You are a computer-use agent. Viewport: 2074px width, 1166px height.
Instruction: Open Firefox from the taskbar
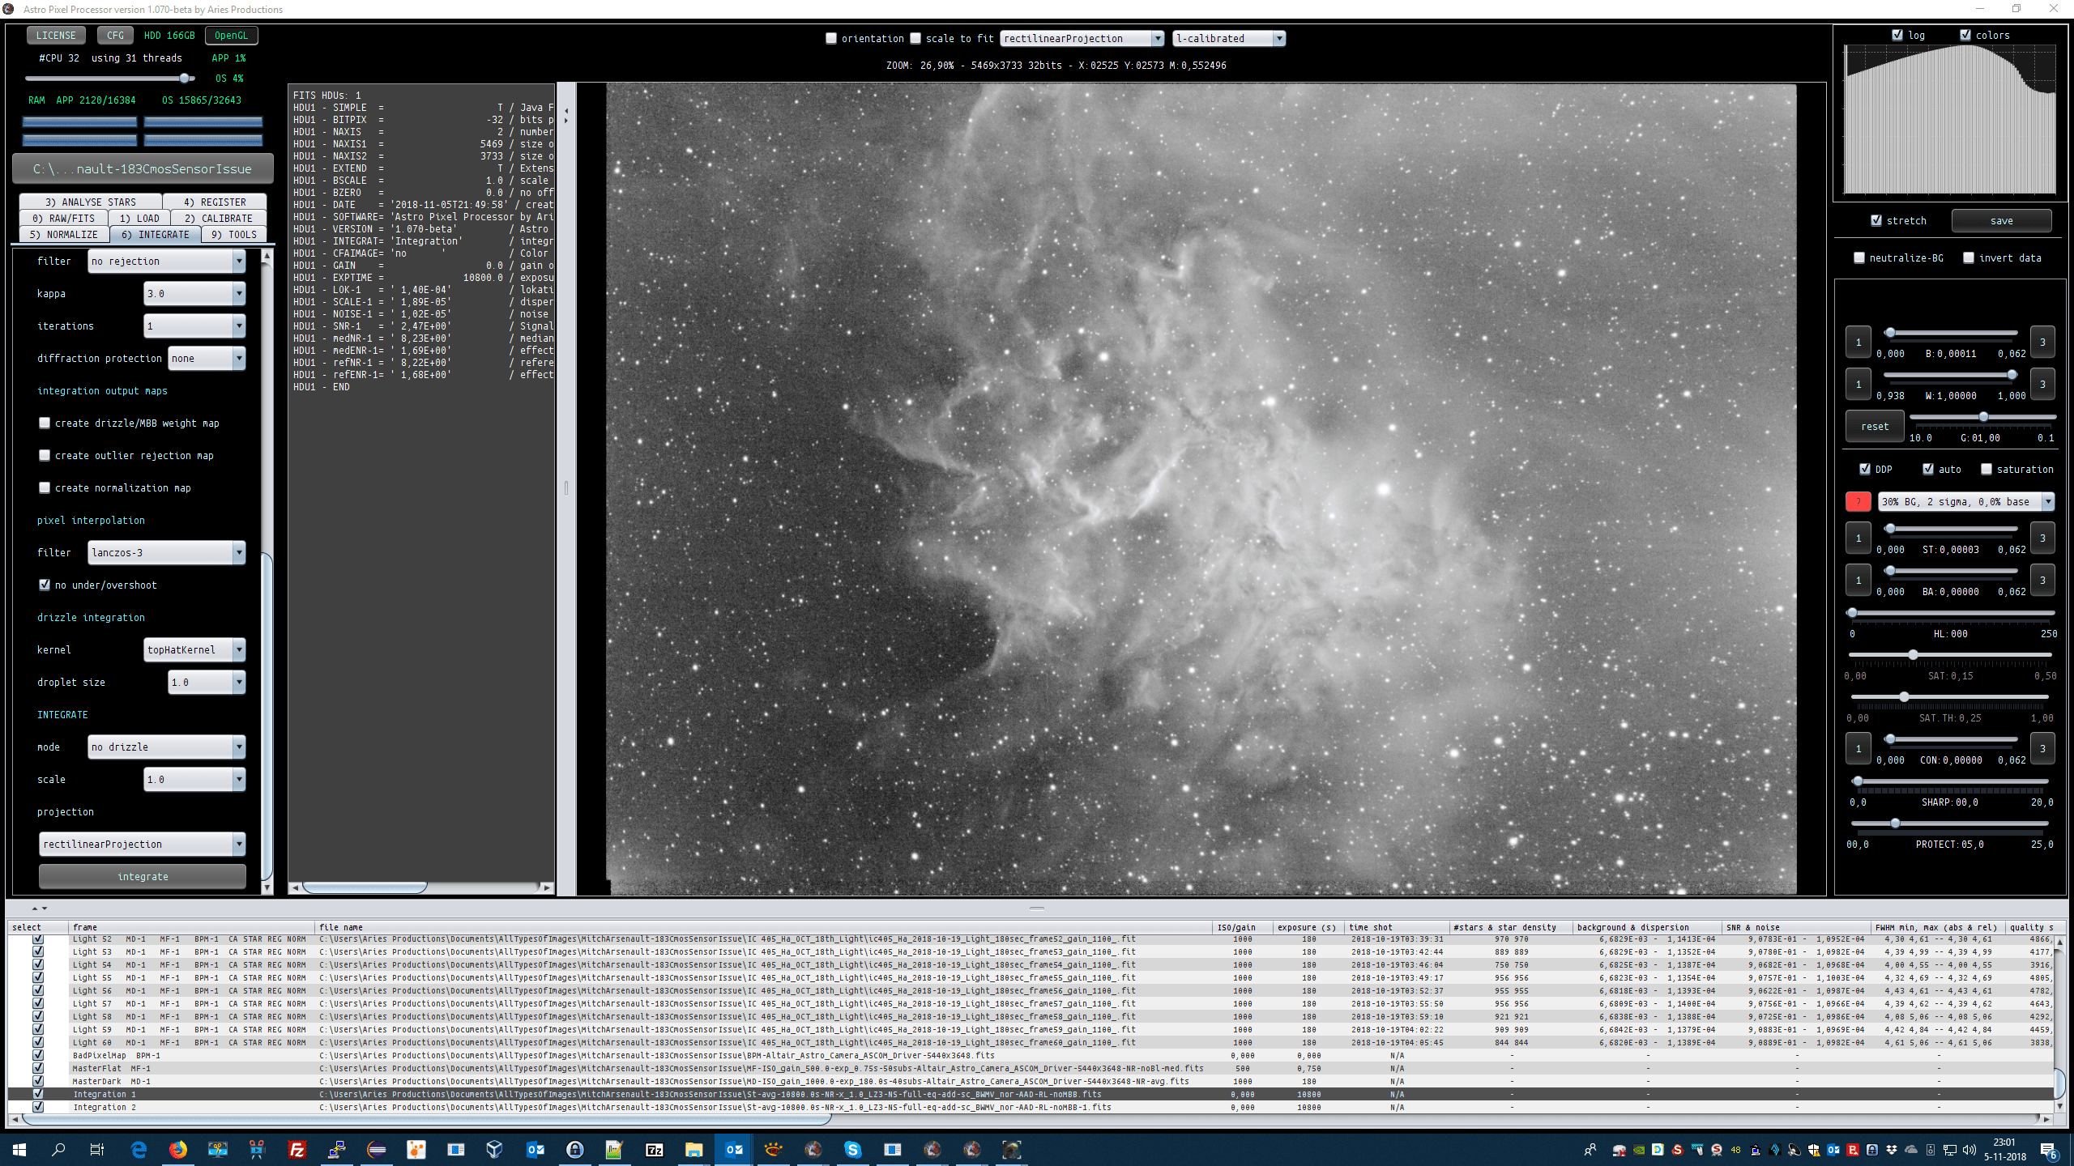coord(178,1149)
